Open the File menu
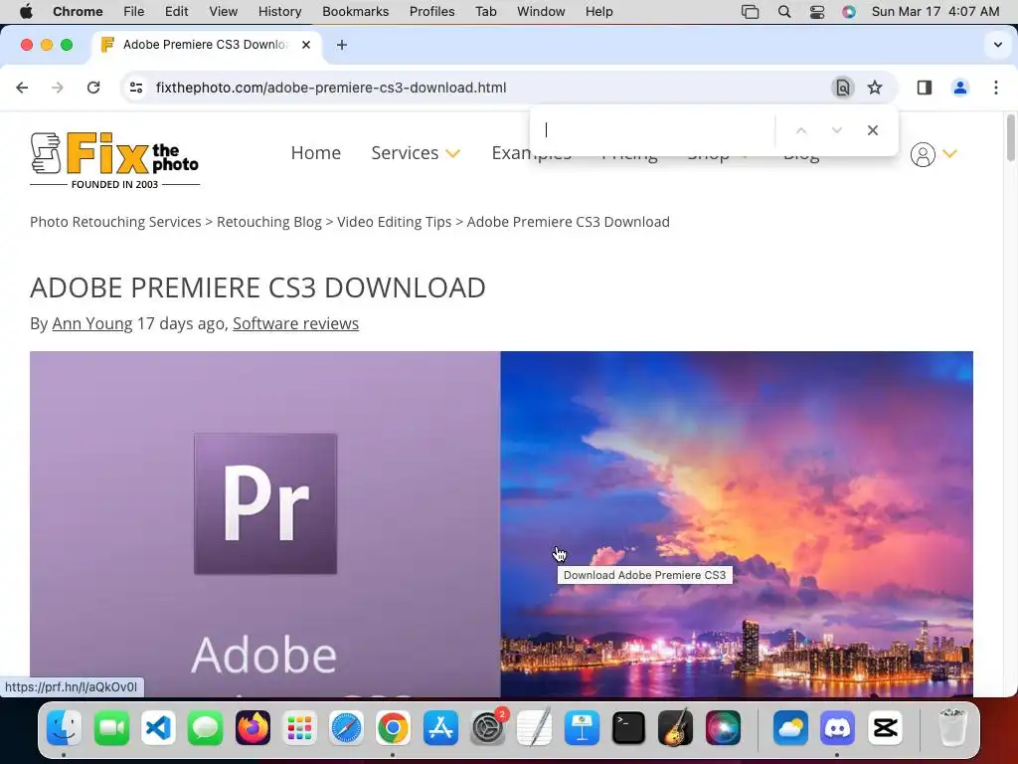Screen dimensions: 1018x764 coord(134,12)
